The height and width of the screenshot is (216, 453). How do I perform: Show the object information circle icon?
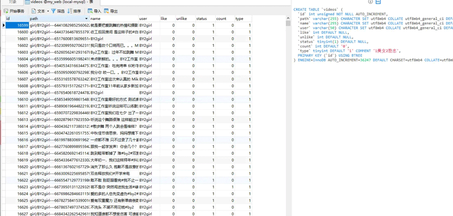pyautogui.click(x=370, y=2)
